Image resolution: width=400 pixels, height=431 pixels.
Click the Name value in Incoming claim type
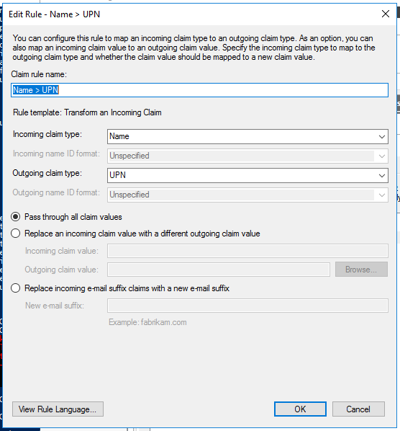pos(119,136)
